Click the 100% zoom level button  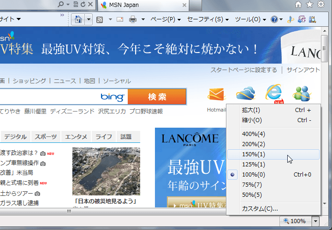tap(296, 221)
